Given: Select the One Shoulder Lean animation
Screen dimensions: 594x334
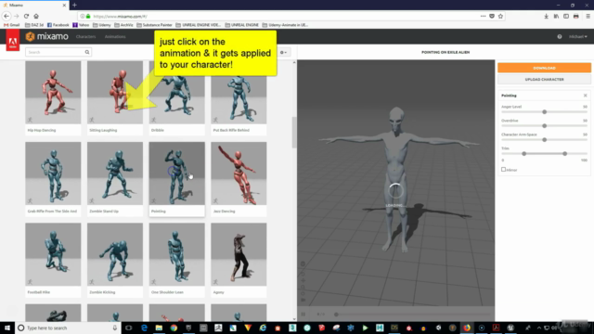Looking at the screenshot, I should tap(177, 260).
